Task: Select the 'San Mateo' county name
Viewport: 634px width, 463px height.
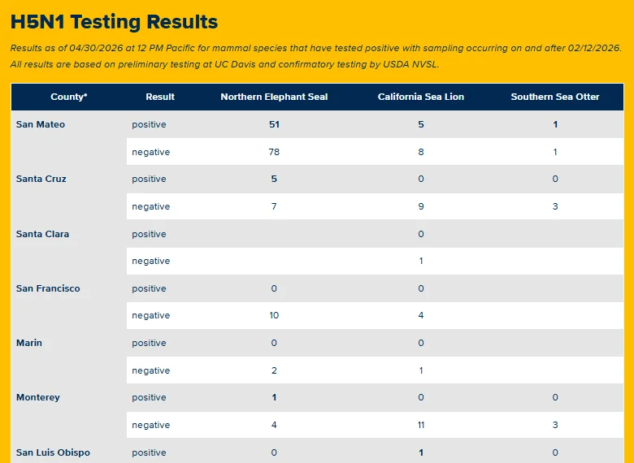Action: 41,124
